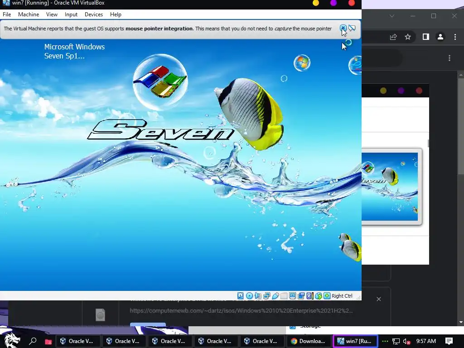
Task: Click the Right Ctrl host key label
Action: (342, 295)
